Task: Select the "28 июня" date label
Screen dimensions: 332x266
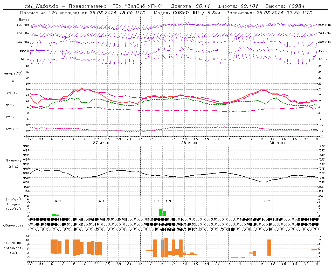Action: 189,143
